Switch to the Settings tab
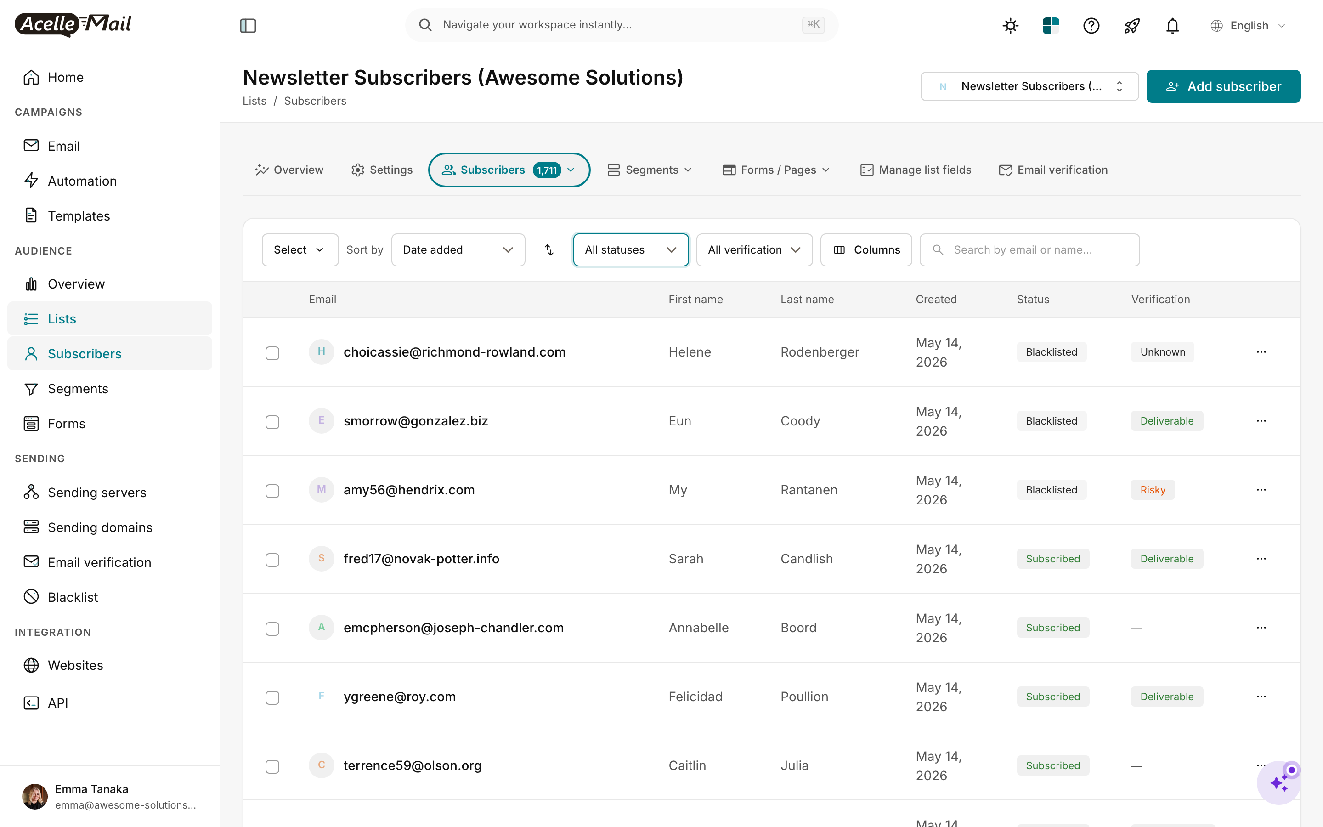The width and height of the screenshot is (1323, 827). pyautogui.click(x=382, y=170)
